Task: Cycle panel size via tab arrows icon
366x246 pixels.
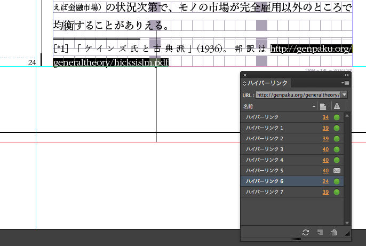Action: click(x=244, y=83)
